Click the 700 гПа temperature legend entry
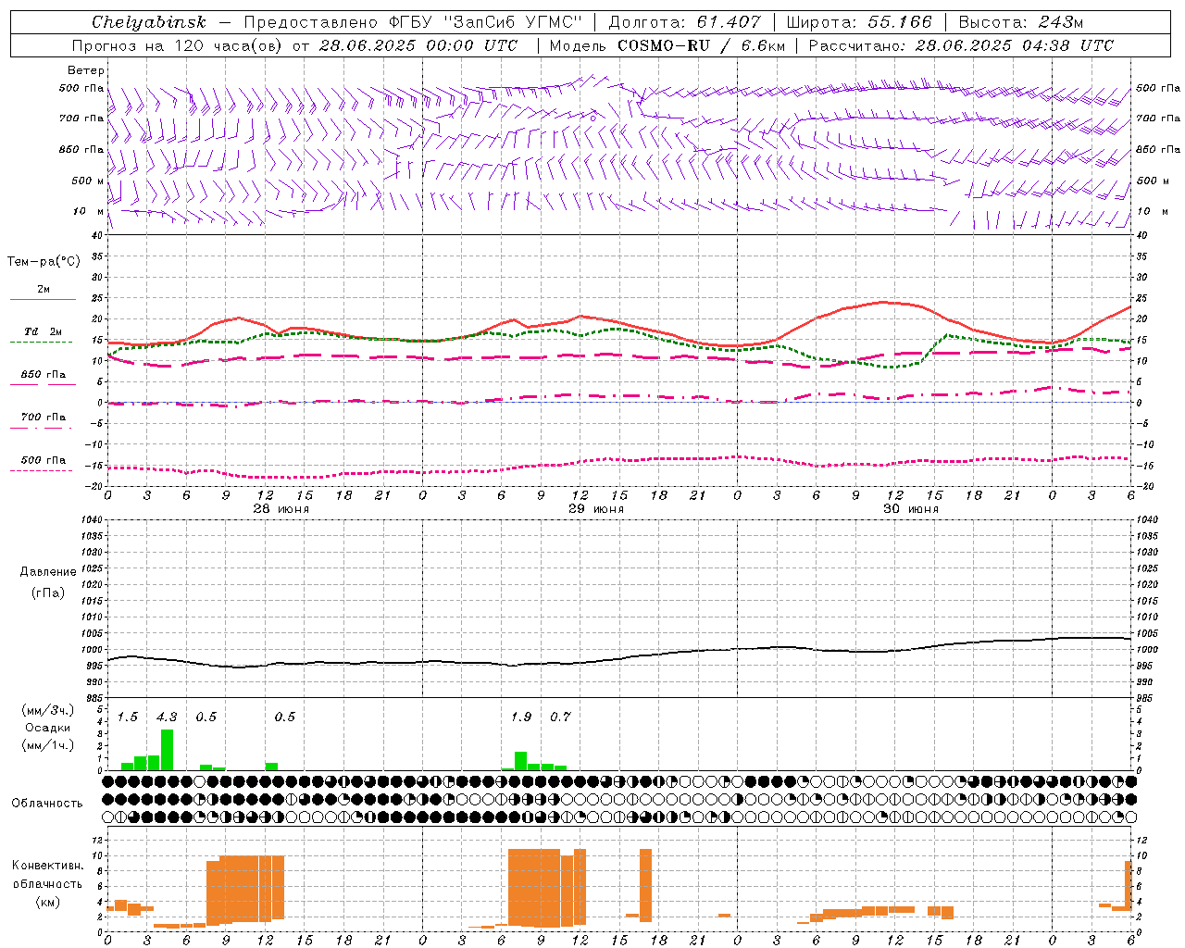 [44, 418]
